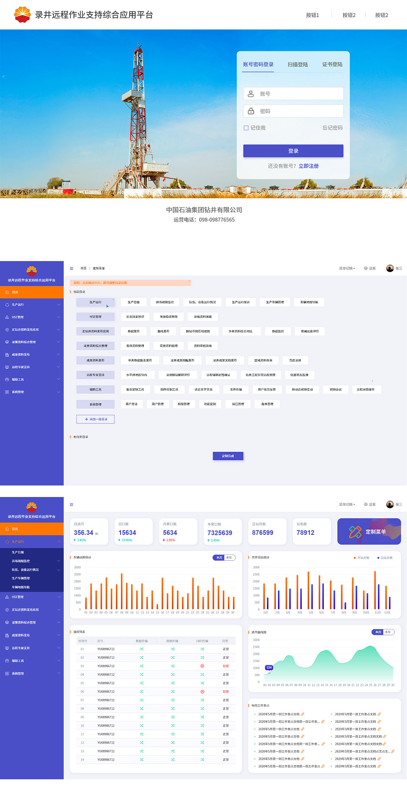Click the platform logo beside the login page title
The height and width of the screenshot is (798, 407).
click(22, 14)
